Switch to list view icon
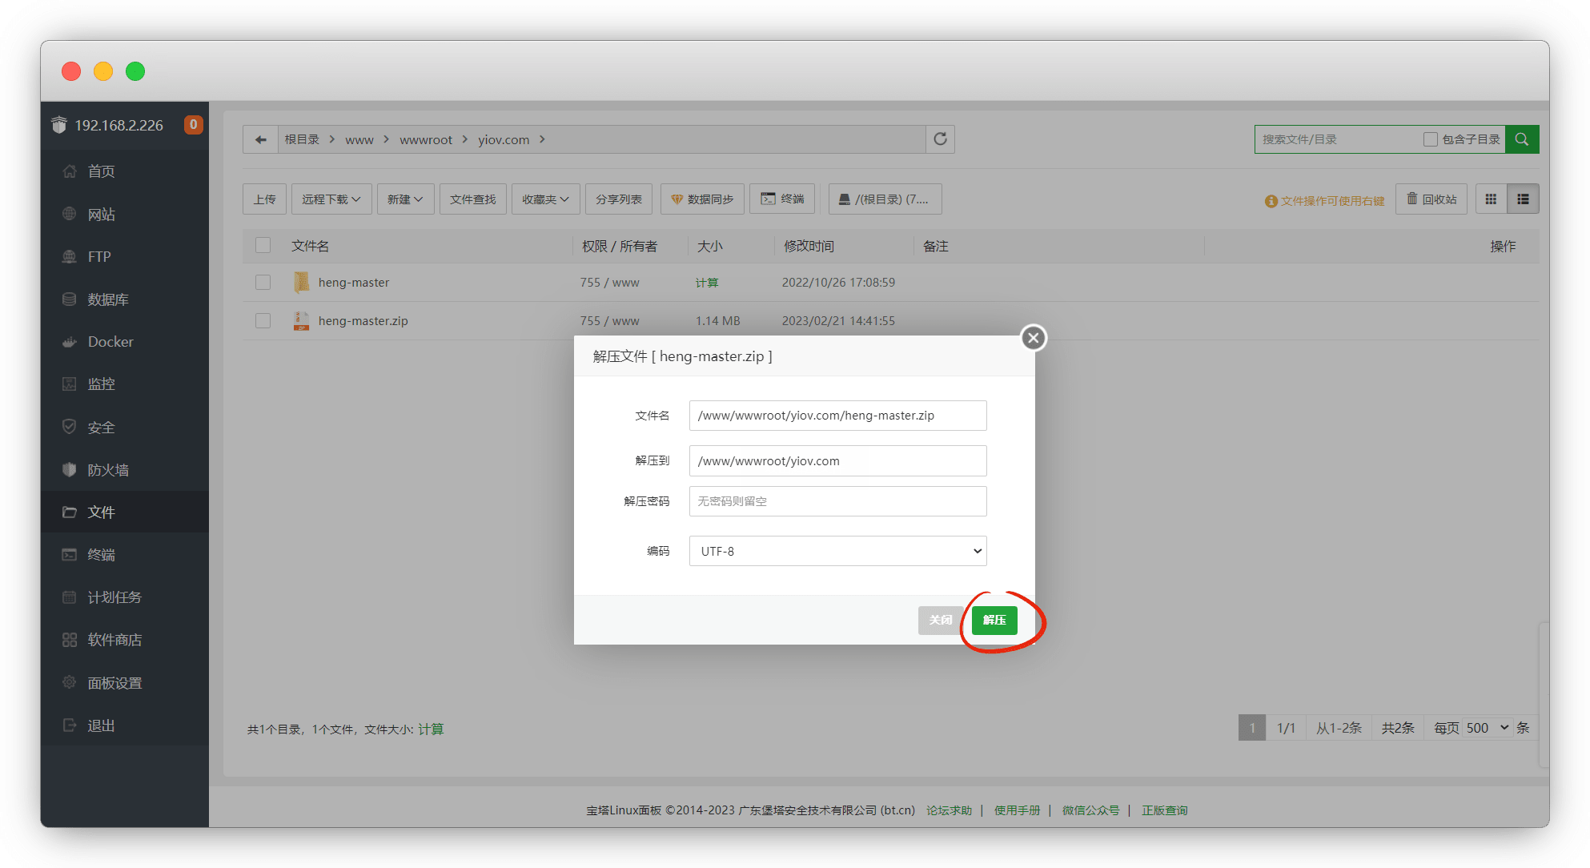This screenshot has width=1590, height=868. point(1523,199)
